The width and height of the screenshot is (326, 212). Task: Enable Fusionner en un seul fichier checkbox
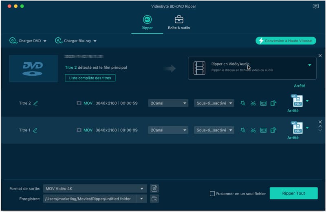[212, 194]
